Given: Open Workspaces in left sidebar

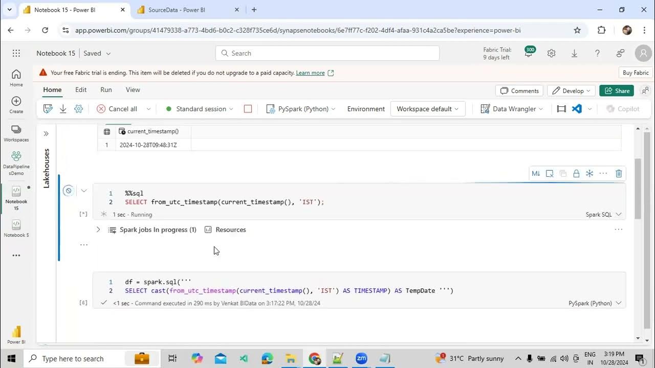Looking at the screenshot, I should point(16,133).
